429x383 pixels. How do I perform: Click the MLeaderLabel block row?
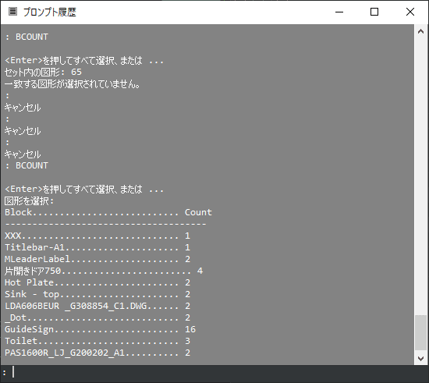(97, 259)
